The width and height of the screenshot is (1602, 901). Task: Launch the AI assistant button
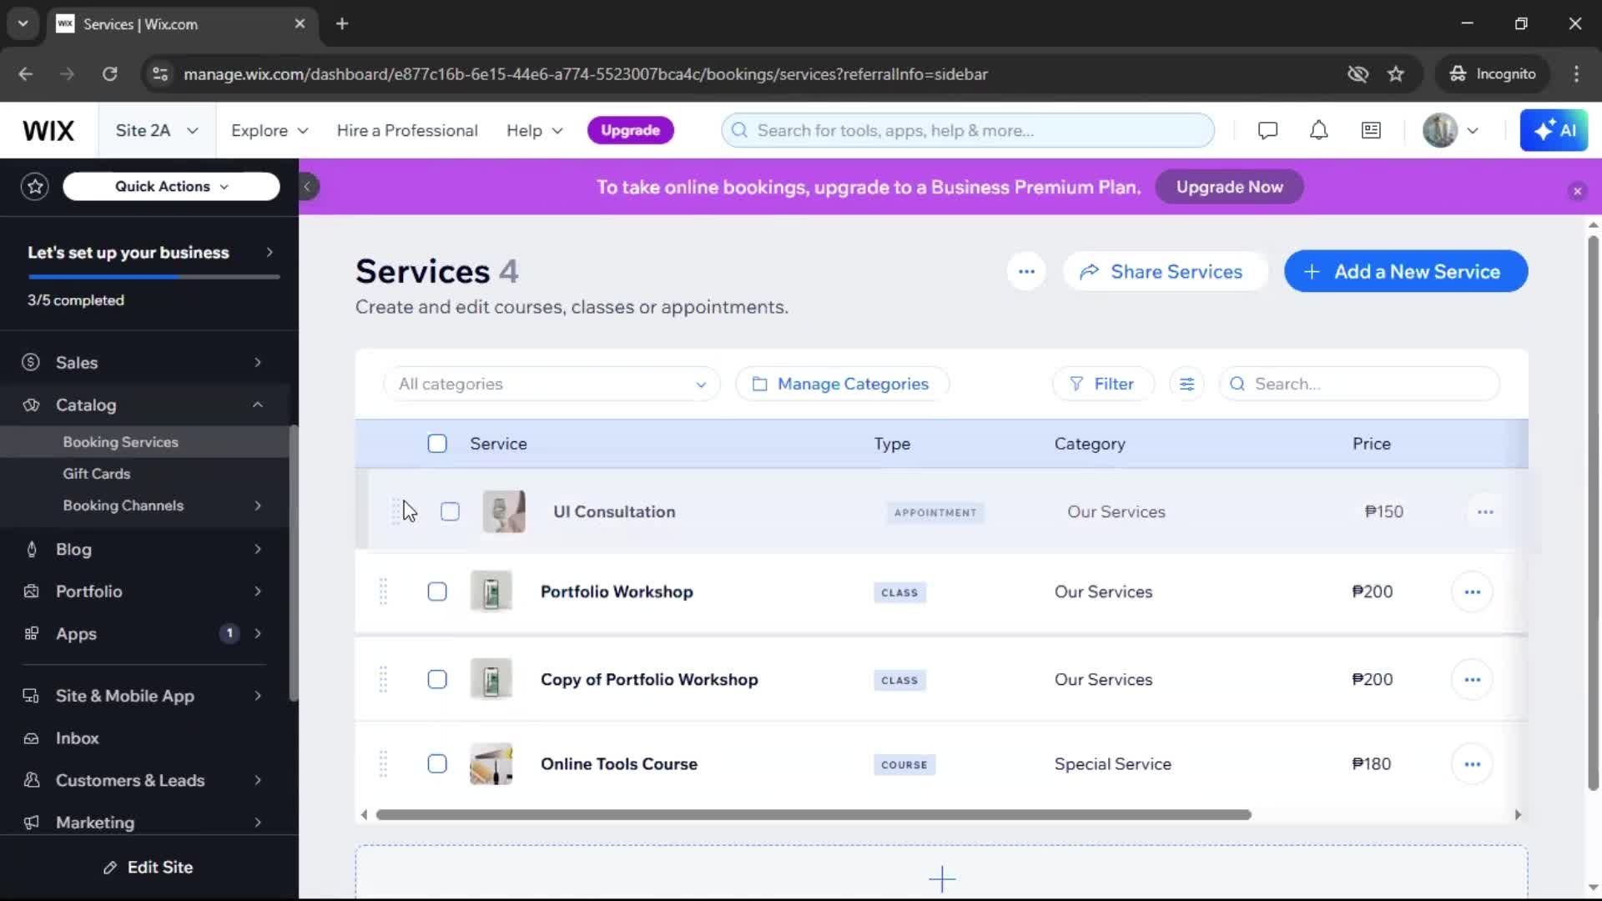pyautogui.click(x=1554, y=130)
